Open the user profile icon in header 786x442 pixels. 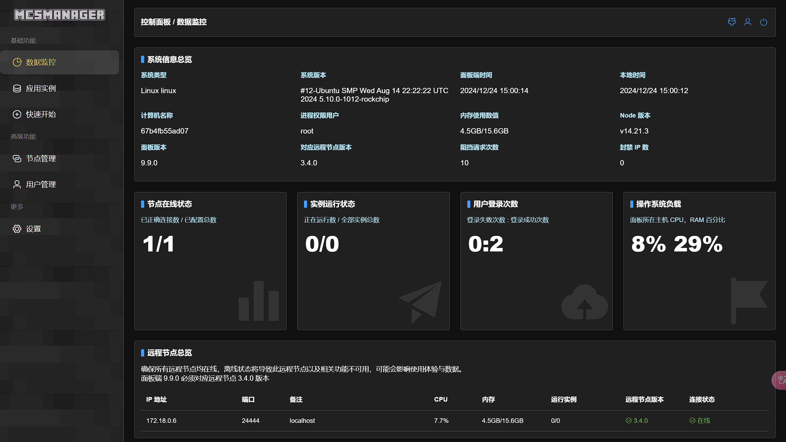(747, 22)
